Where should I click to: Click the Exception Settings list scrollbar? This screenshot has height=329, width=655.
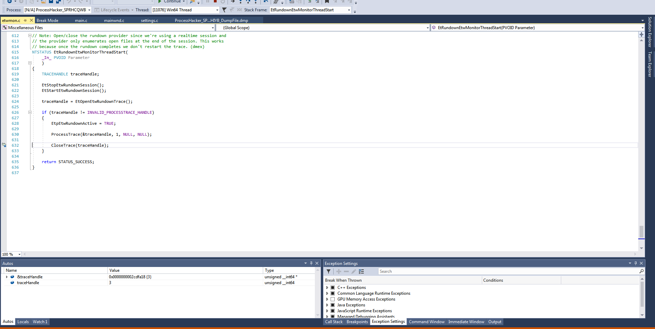point(642,294)
